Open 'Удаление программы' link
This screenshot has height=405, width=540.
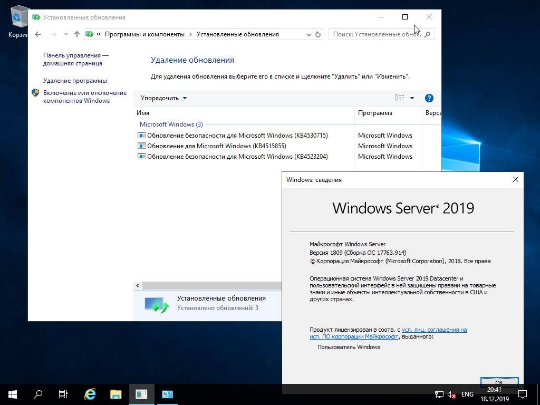[75, 81]
